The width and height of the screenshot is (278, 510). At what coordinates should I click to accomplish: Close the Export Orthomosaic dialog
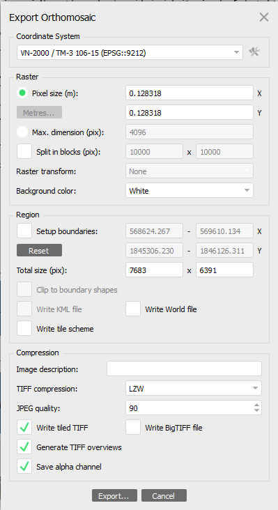[x=264, y=17]
